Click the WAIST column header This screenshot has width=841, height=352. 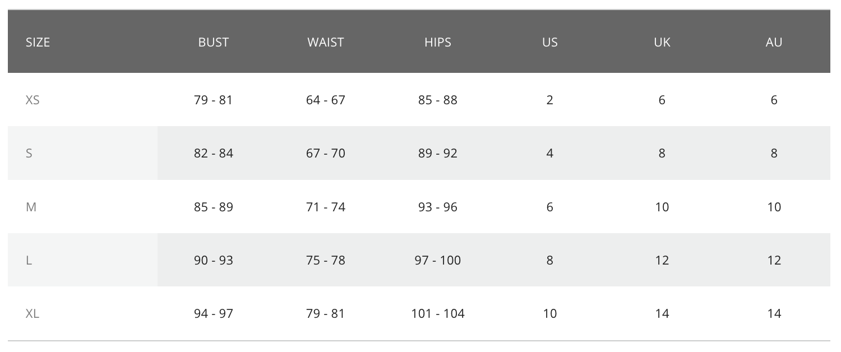click(326, 42)
